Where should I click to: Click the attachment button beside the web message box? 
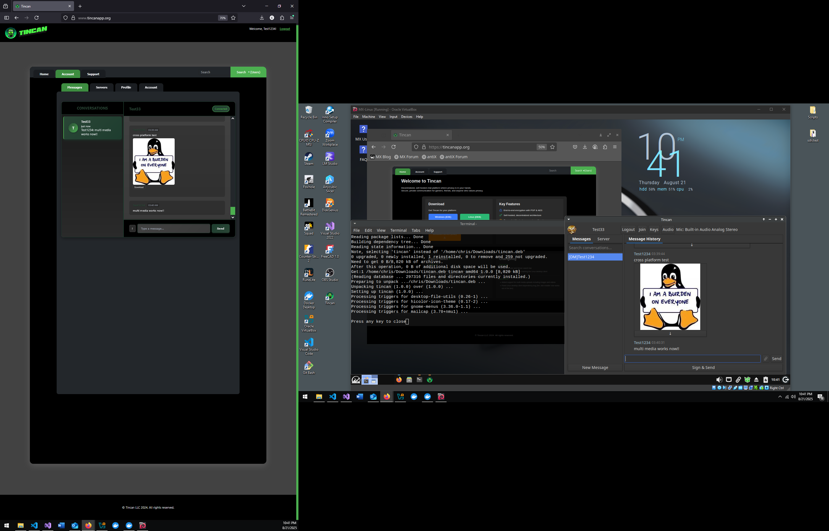(x=132, y=229)
